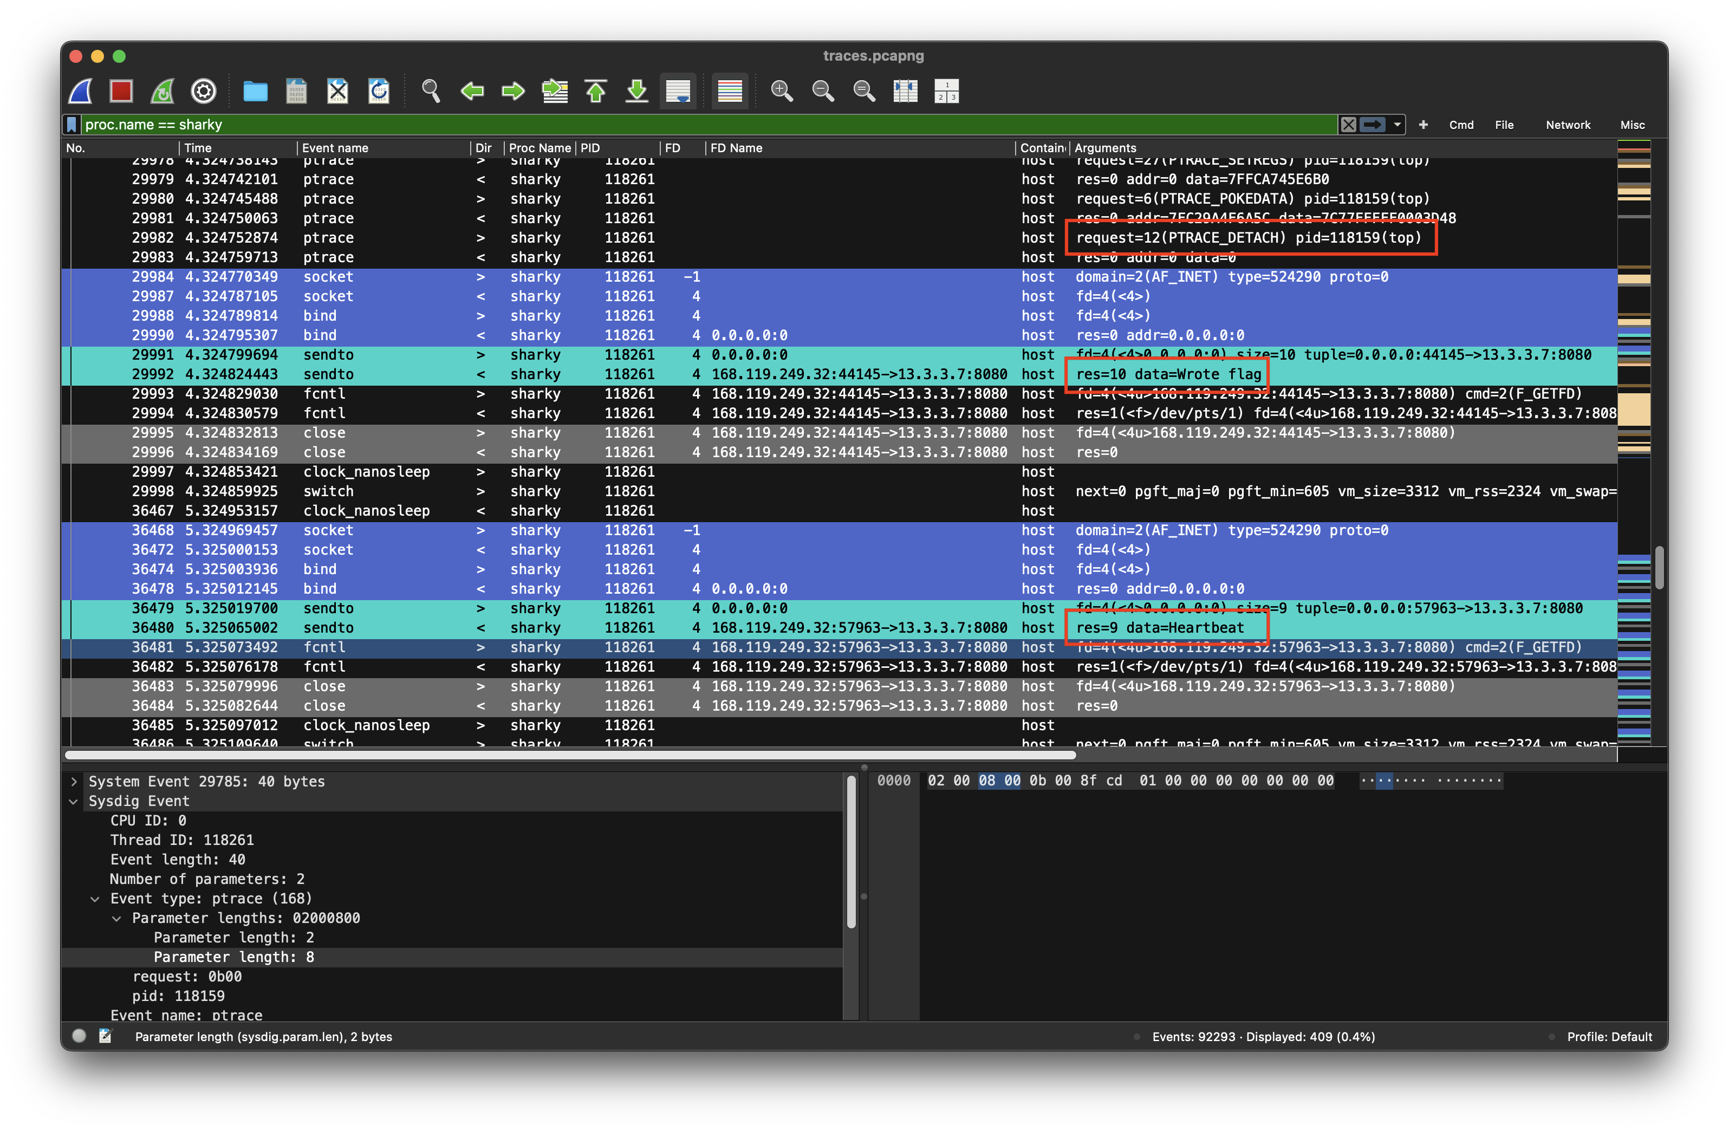
Task: Clear the display filter with X button
Action: click(1348, 125)
